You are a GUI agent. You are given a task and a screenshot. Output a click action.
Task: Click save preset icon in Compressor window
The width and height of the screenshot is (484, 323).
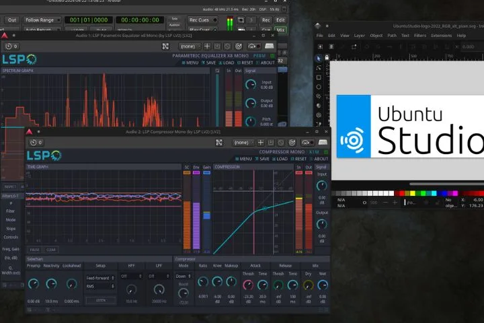click(271, 142)
